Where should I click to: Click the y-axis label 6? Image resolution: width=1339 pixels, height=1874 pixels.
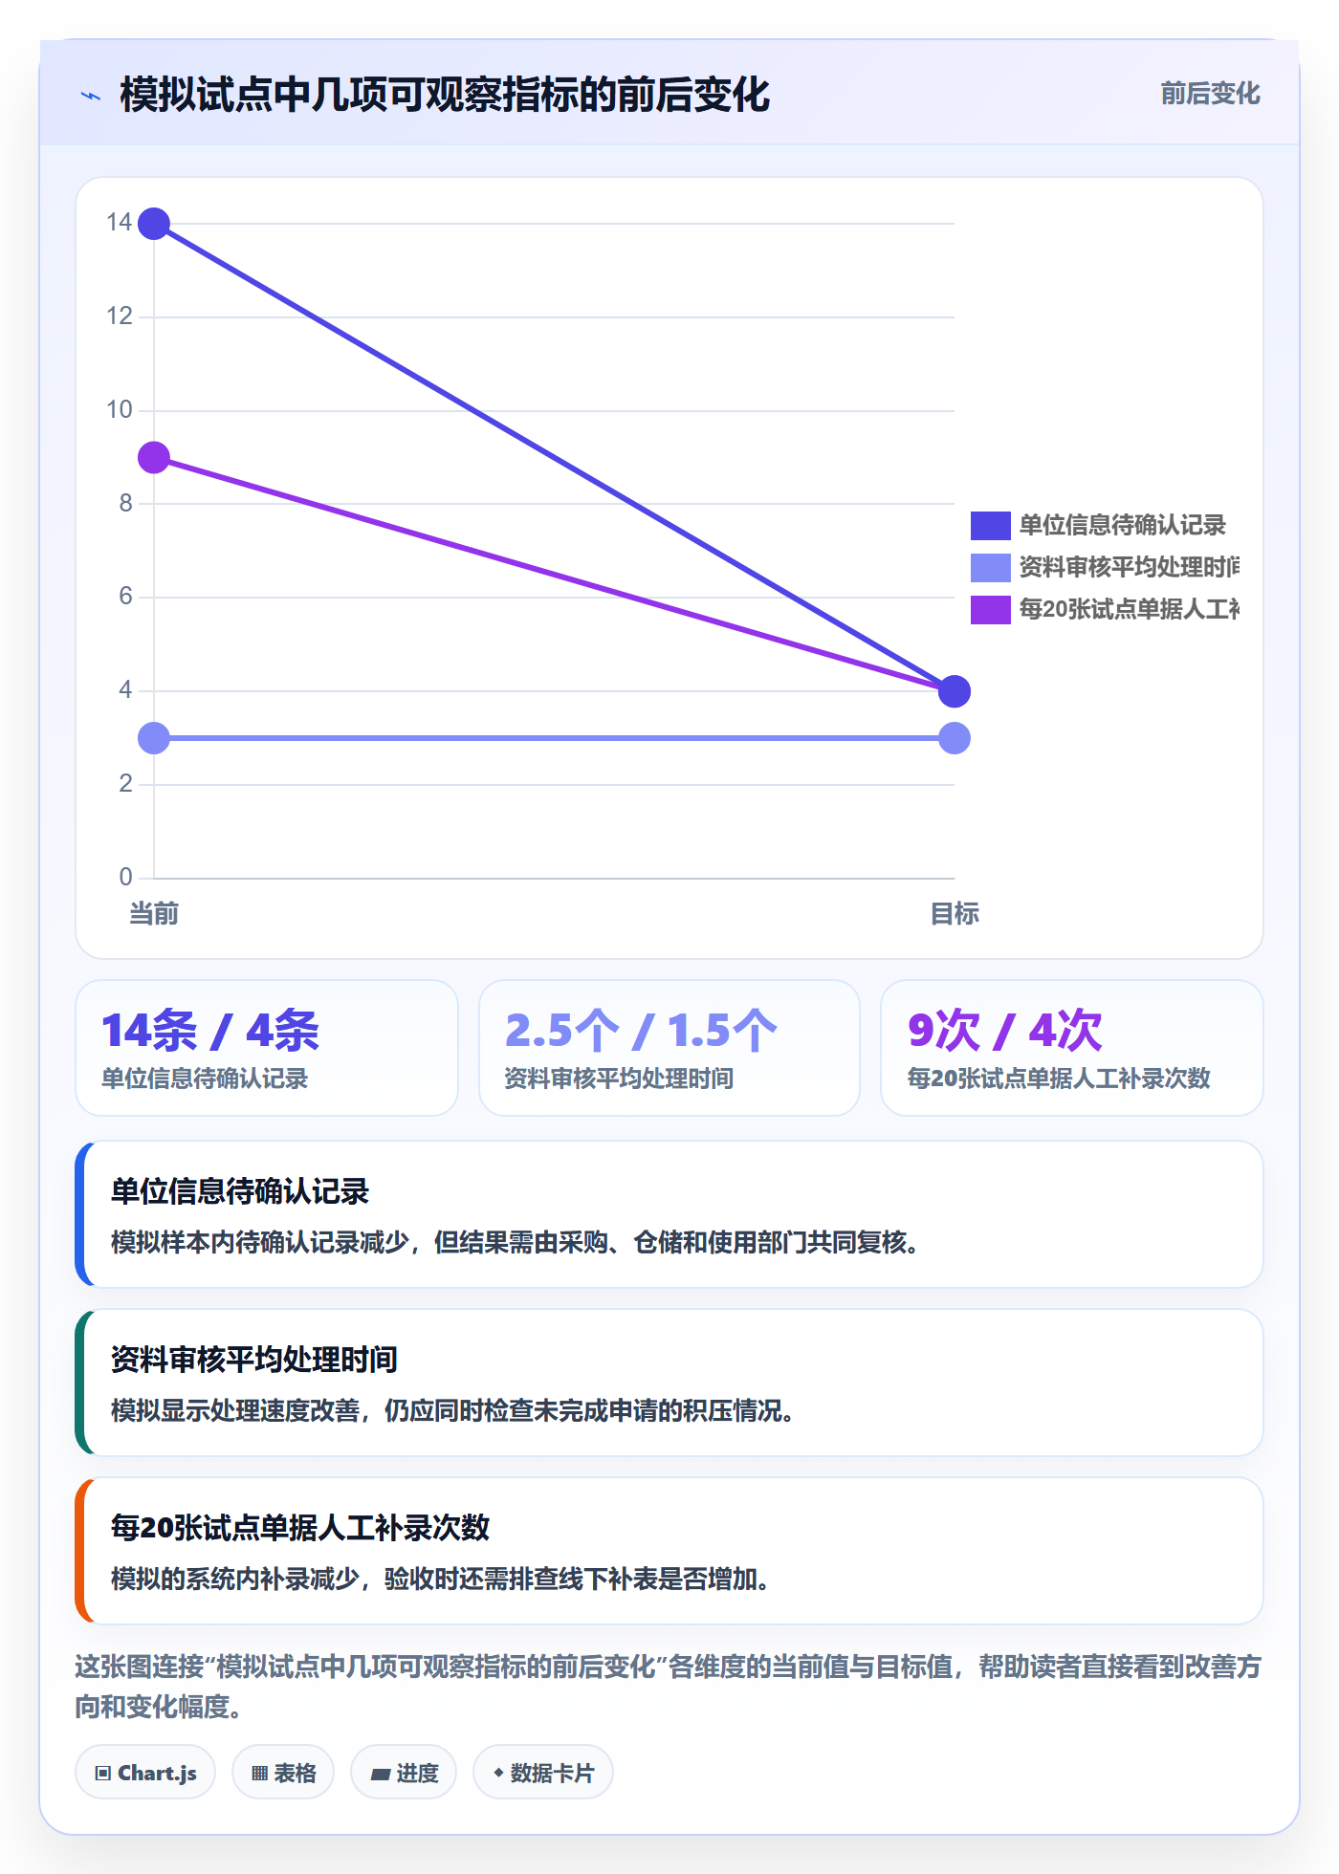(x=125, y=597)
